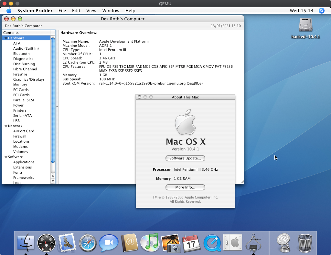This screenshot has width=331, height=255.
Task: Launch Safari compass icon in Dock
Action: [x=88, y=243]
